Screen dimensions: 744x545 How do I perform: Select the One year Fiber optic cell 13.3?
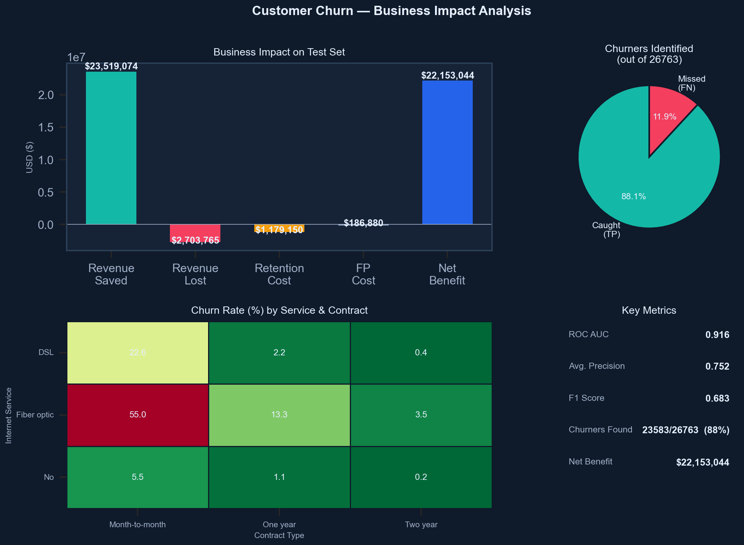point(279,415)
